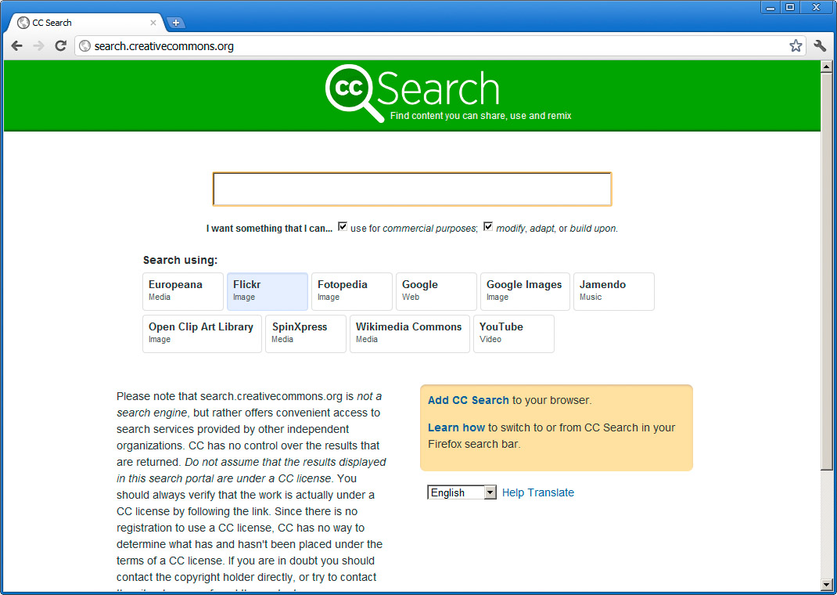Click inside the main search query box
Viewport: 837px width, 595px height.
tap(412, 189)
